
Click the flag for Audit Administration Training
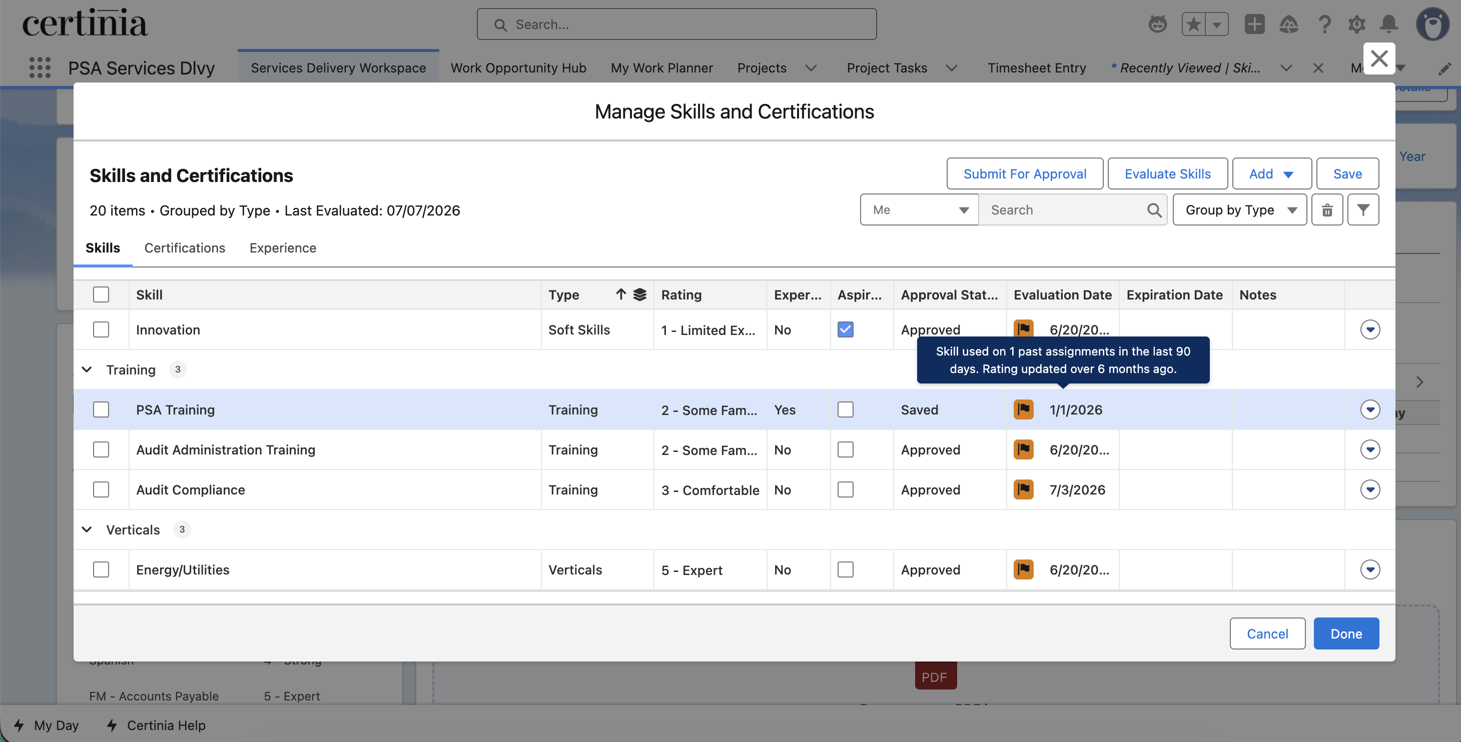[1023, 449]
